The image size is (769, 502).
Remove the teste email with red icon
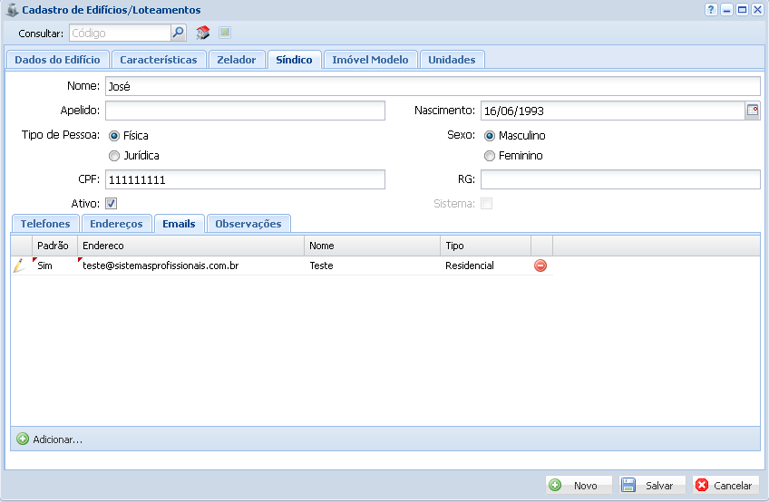coord(540,265)
